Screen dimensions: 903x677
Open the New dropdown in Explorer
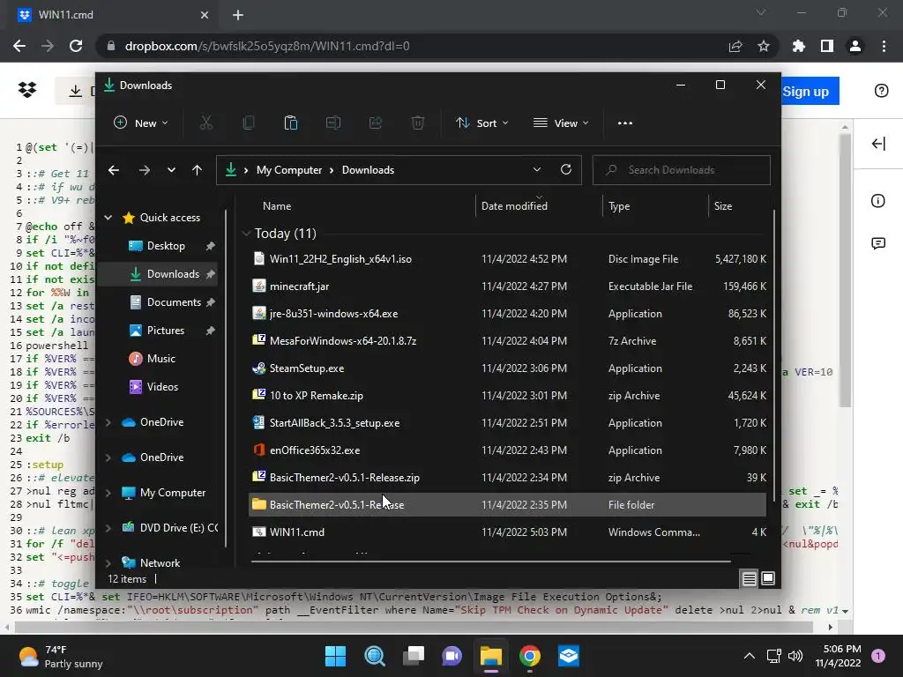coord(141,123)
